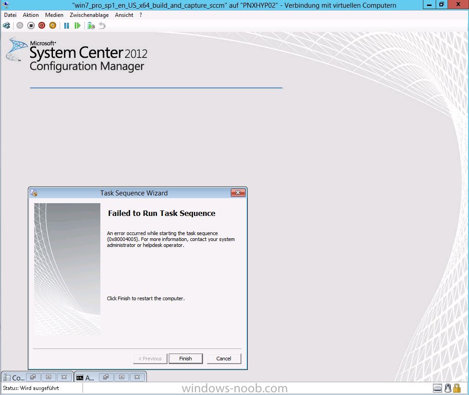The image size is (469, 395).
Task: Maximize the minimized Co... window
Action: point(48,377)
